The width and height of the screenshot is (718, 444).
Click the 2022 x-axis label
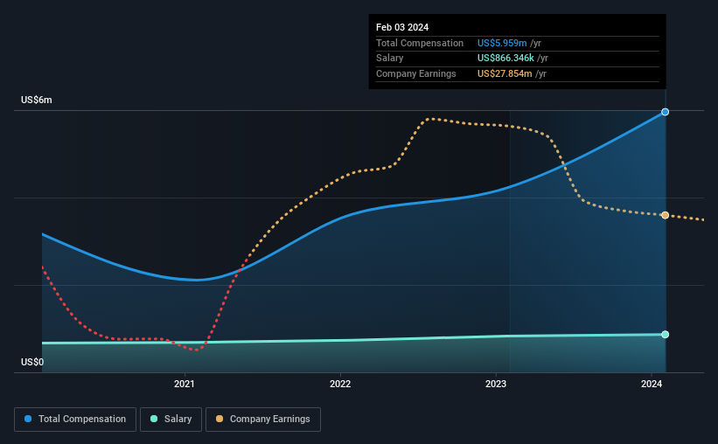(x=340, y=384)
